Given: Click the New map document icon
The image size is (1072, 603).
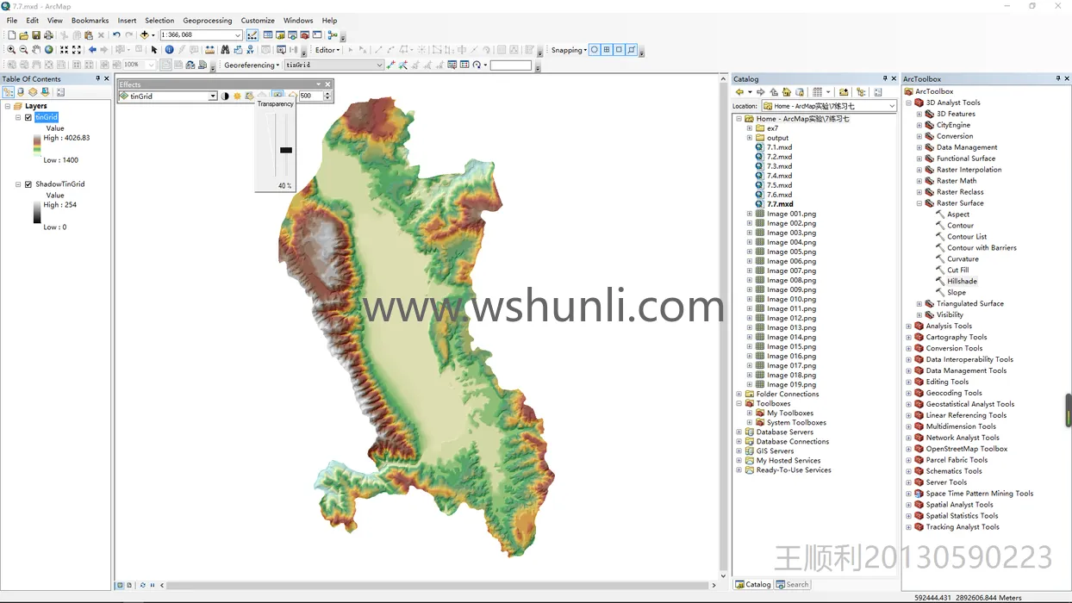Looking at the screenshot, I should 11,35.
